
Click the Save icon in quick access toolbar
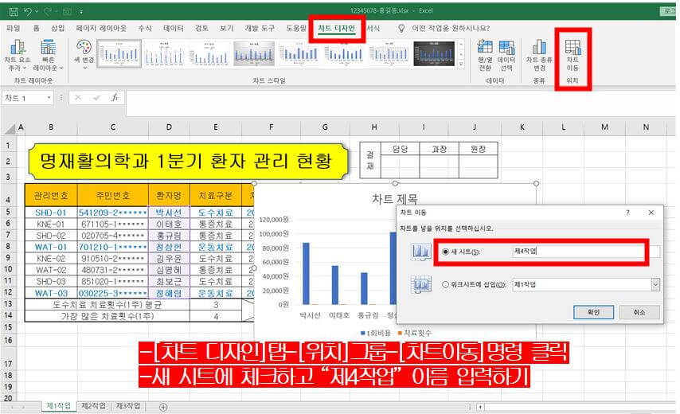(x=14, y=12)
